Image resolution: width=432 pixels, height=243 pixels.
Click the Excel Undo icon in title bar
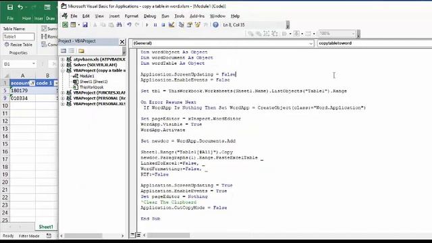(20, 7)
